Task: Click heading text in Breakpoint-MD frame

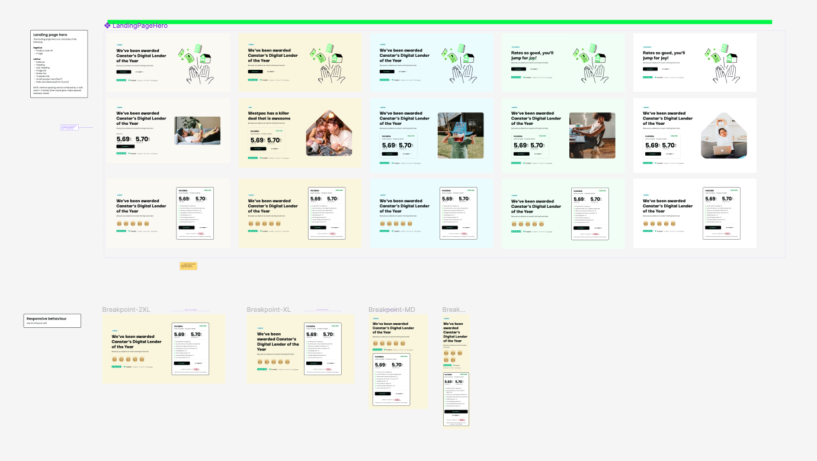Action: pos(394,328)
